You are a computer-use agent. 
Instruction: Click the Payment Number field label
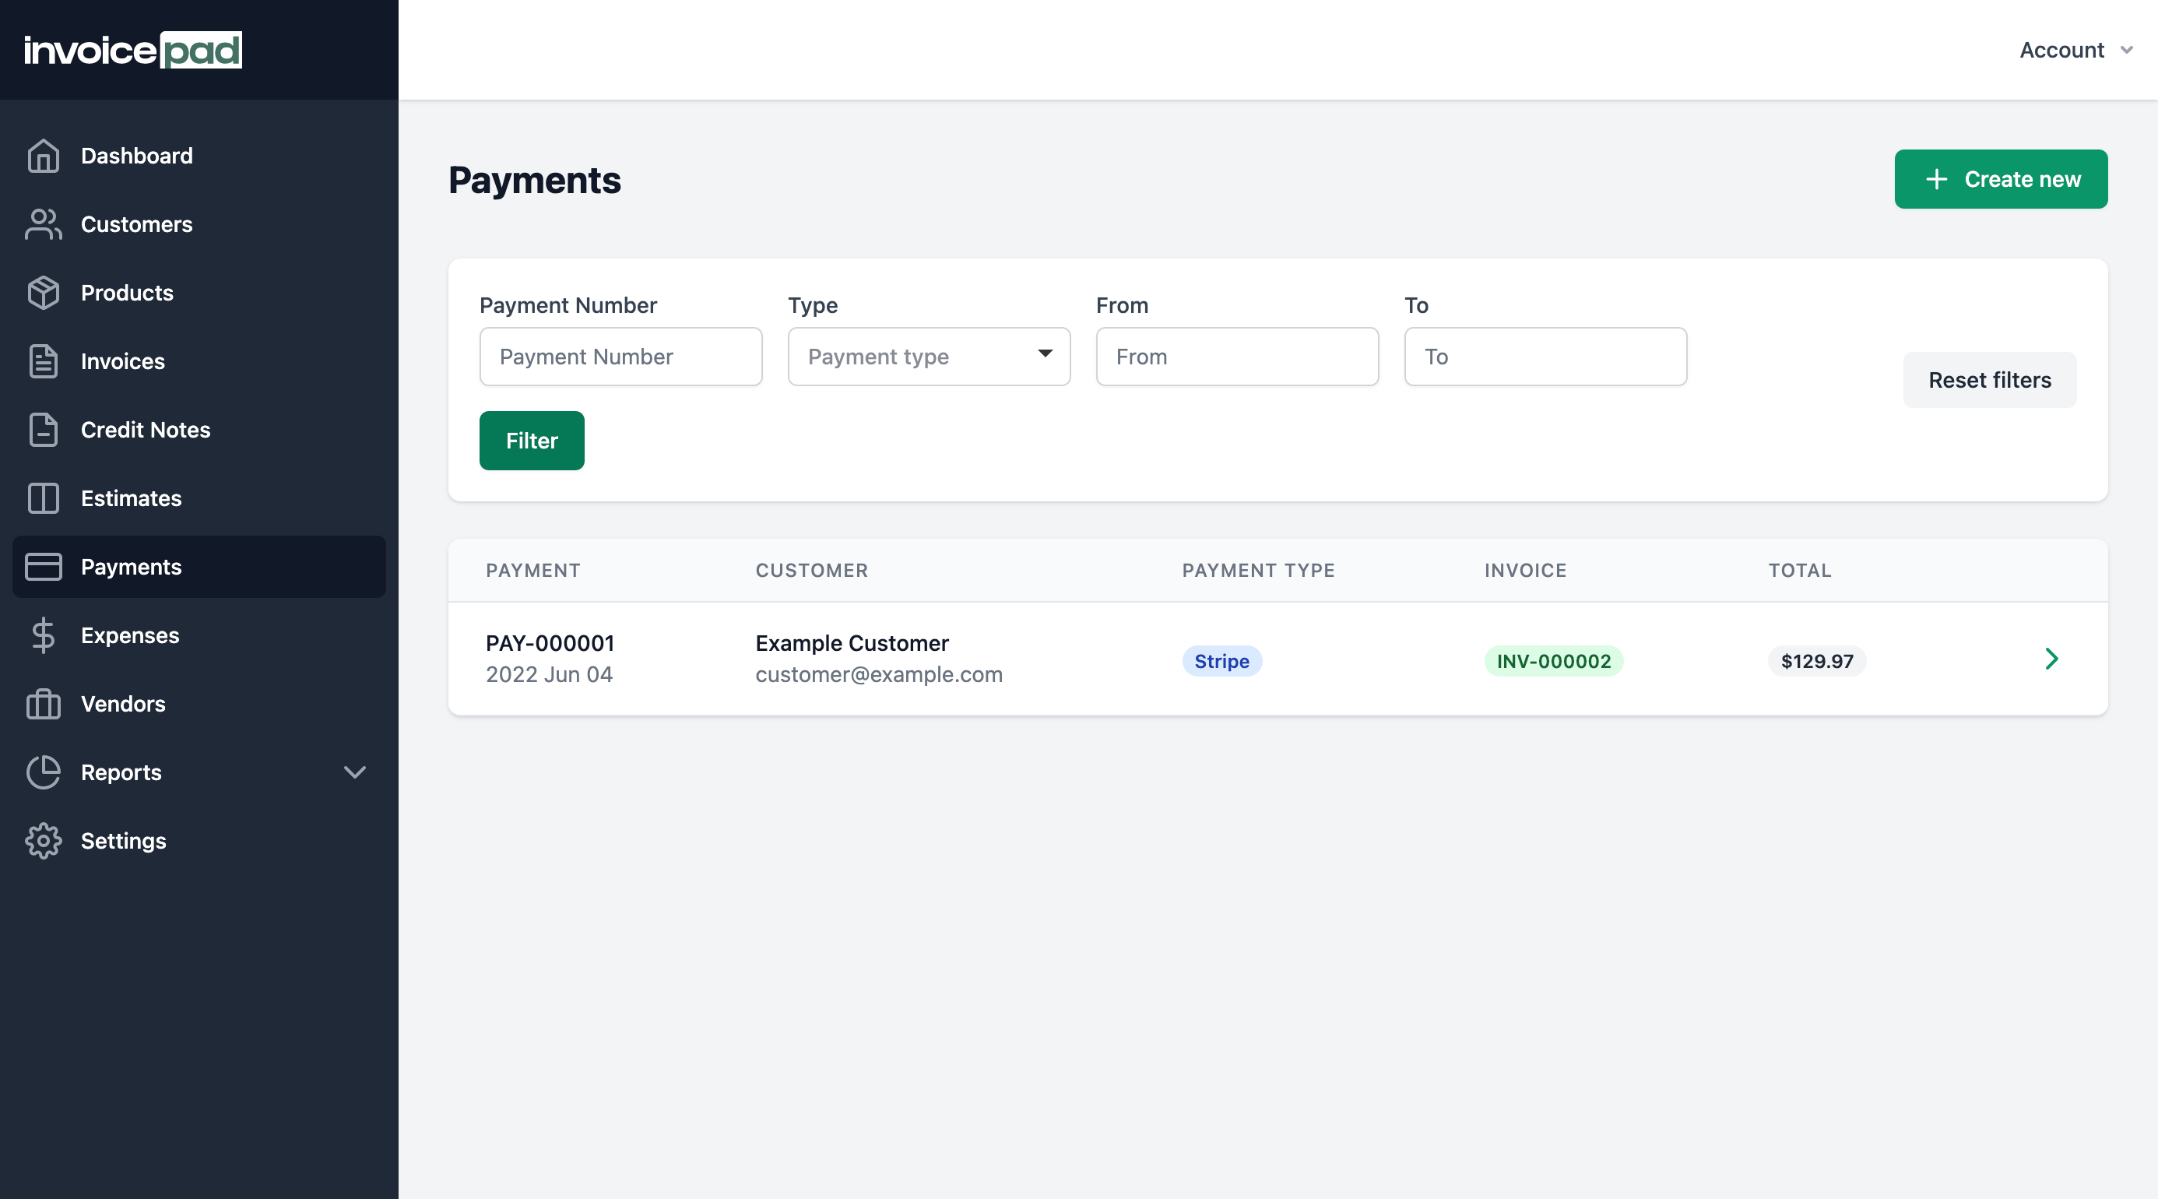568,306
